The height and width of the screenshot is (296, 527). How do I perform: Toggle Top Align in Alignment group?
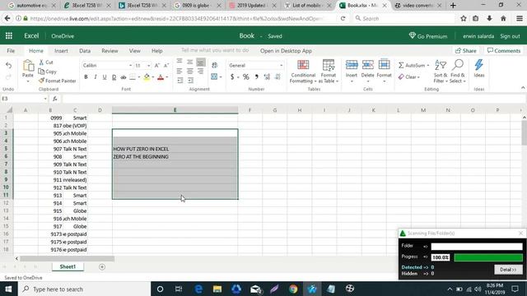coord(180,62)
